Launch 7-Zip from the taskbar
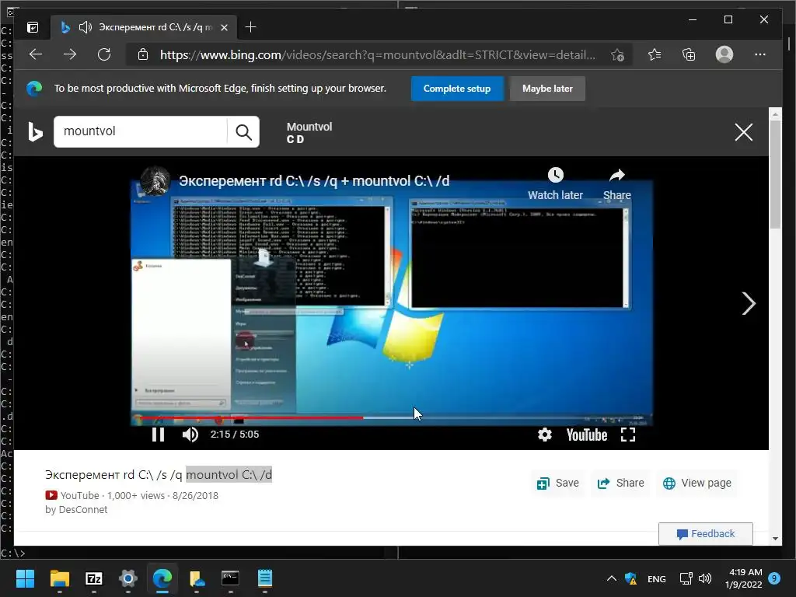 point(94,578)
